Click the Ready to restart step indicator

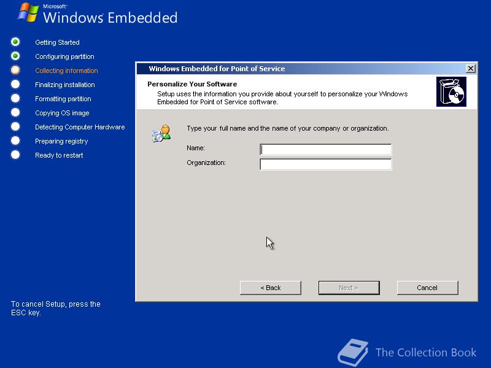(x=15, y=155)
